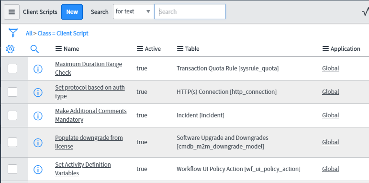
Task: Check the Make Additional Comments Mandatory row
Action: point(12,115)
